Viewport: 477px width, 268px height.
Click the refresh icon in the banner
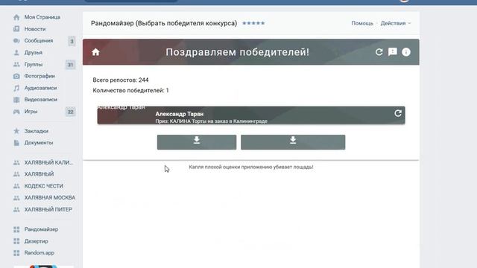pos(379,52)
